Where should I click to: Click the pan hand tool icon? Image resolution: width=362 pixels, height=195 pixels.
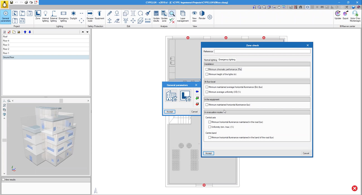279,7
